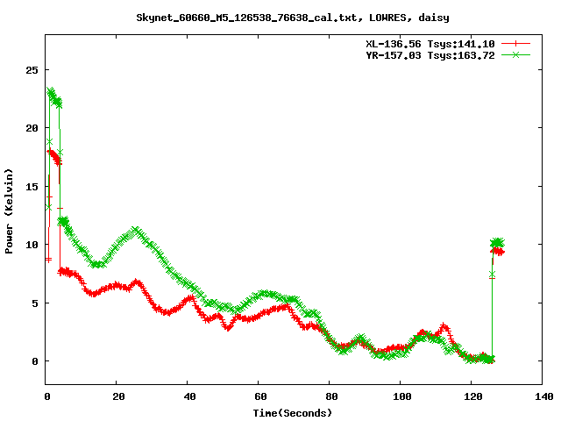
Task: Click the y-axis tick label 15
Action: [x=32, y=187]
